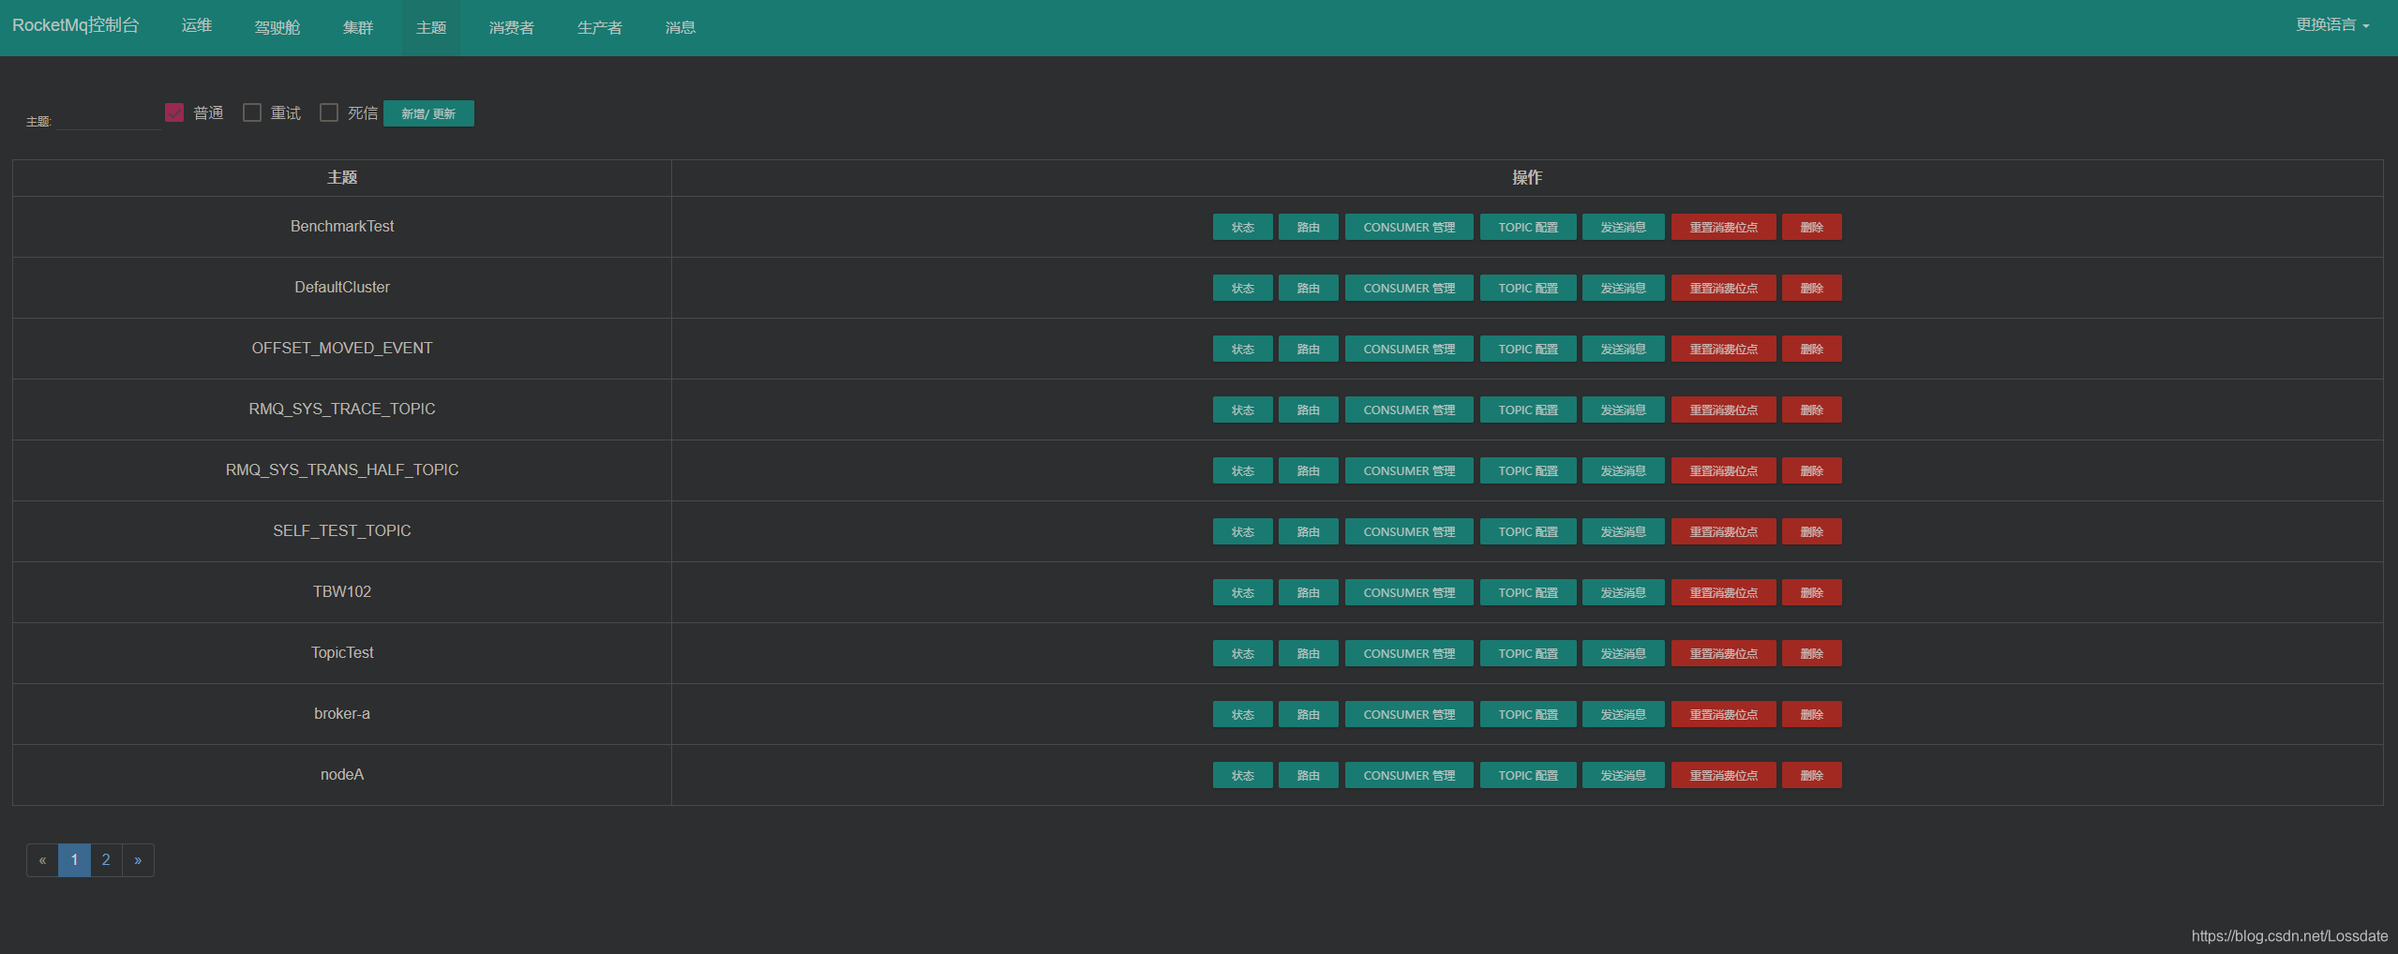
Task: Click the SELF_TEST_TOPIC topic name
Action: [x=342, y=530]
